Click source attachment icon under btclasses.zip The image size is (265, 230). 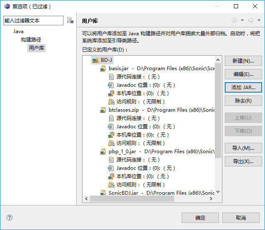click(x=111, y=118)
